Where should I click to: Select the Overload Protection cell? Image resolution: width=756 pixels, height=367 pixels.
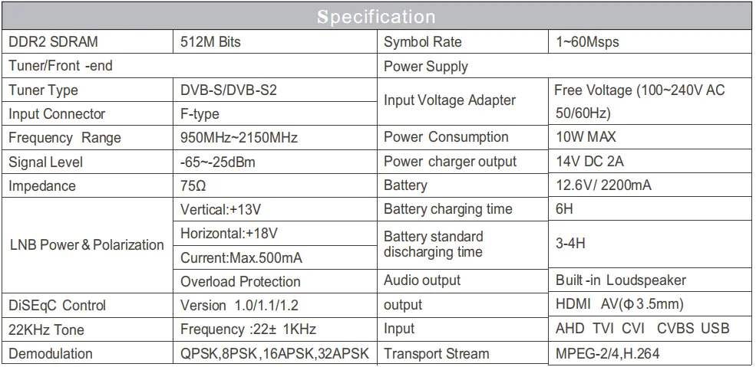click(240, 281)
